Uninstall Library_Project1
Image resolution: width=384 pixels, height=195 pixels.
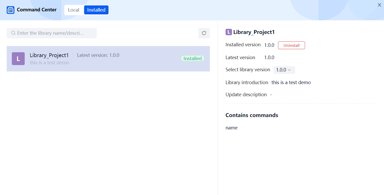click(x=291, y=45)
